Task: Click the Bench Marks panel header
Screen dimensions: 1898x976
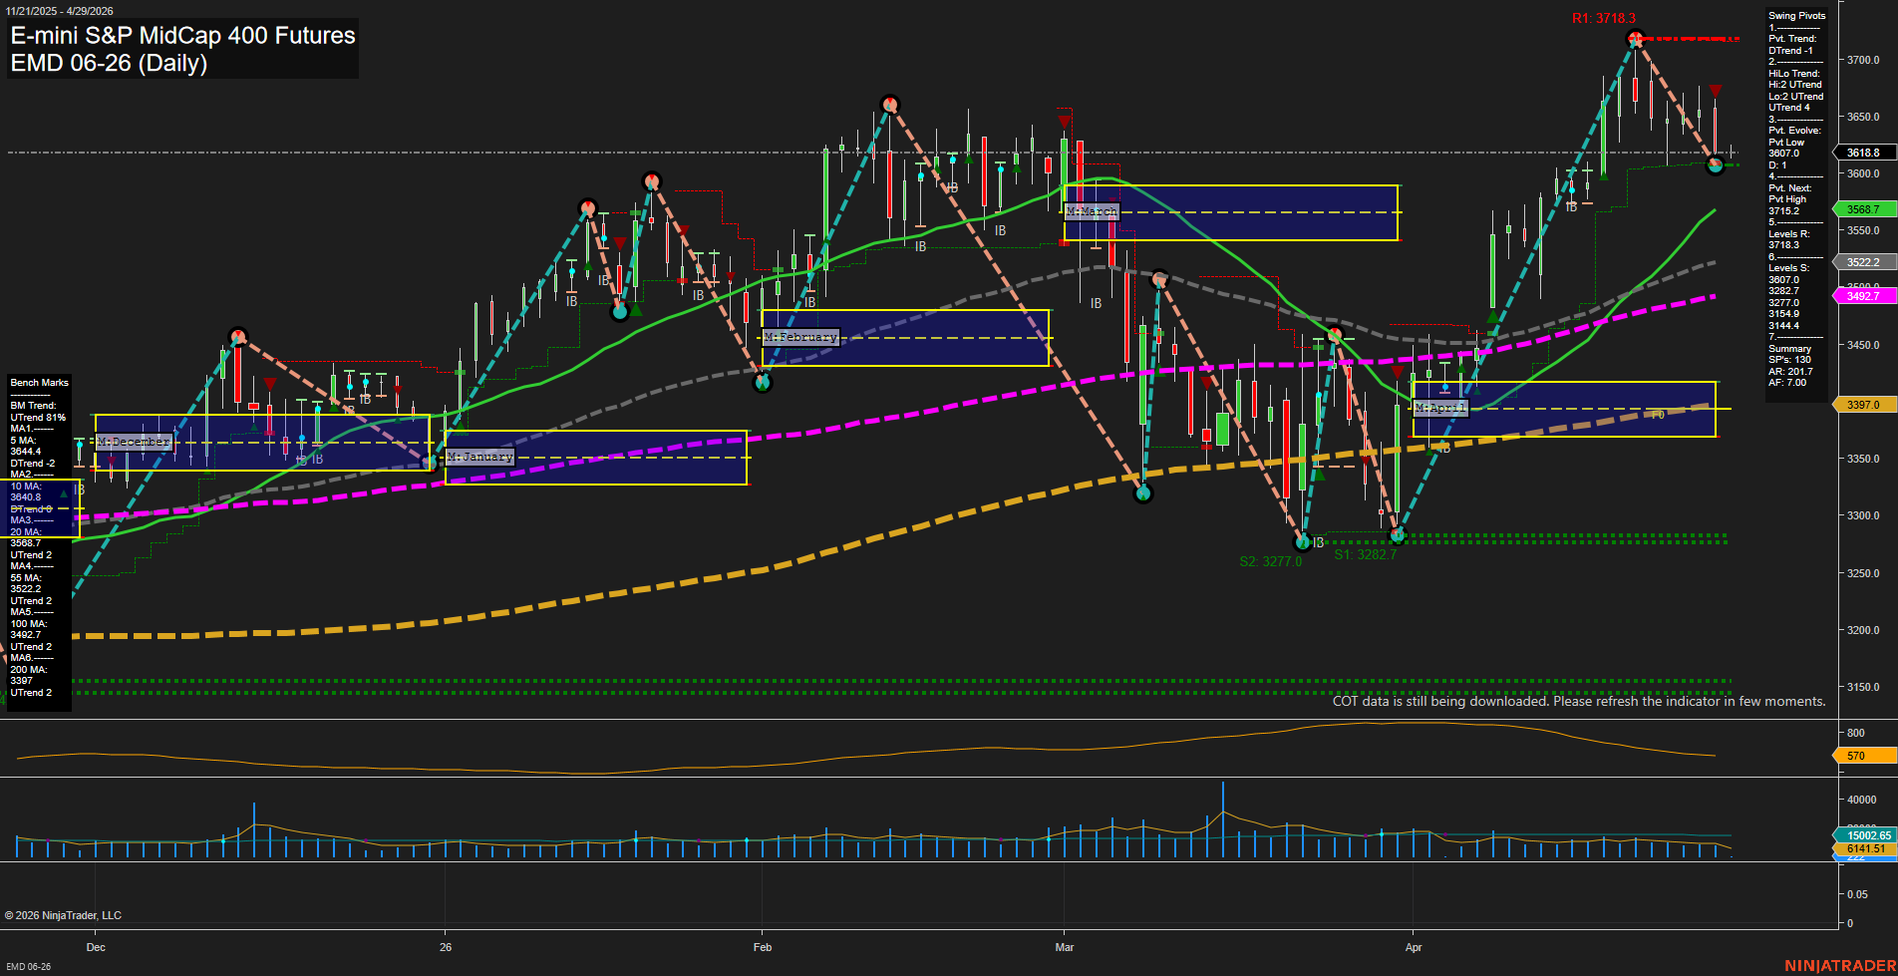Action: [x=39, y=382]
